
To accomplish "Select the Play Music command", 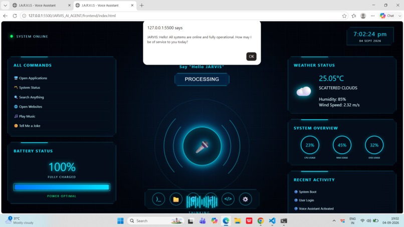I will 25,116.
